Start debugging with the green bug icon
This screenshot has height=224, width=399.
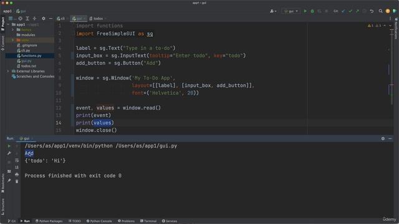312,11
